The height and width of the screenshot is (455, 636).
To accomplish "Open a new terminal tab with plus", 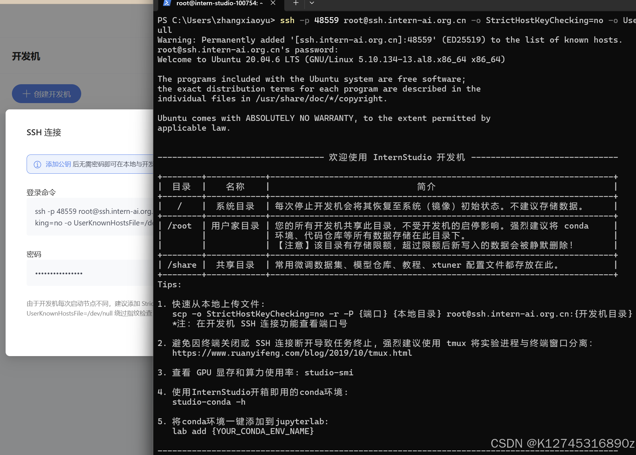I will 296,3.
